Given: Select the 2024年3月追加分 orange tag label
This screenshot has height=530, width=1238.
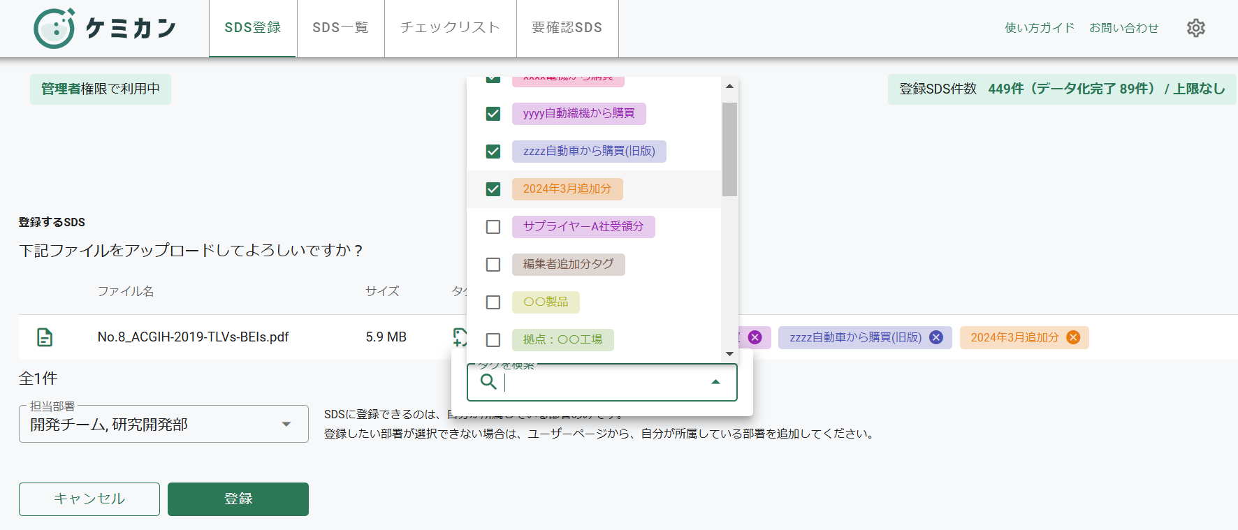Looking at the screenshot, I should pyautogui.click(x=567, y=189).
